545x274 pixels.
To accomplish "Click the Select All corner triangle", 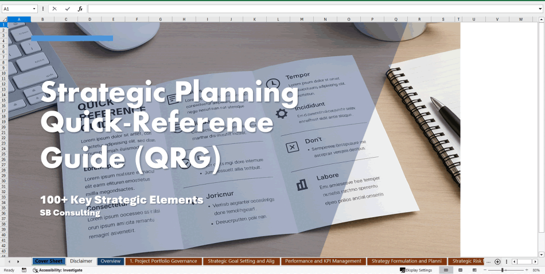I will pos(4,19).
